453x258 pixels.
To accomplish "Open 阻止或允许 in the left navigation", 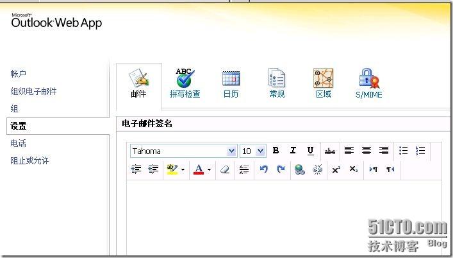I will tap(29, 160).
